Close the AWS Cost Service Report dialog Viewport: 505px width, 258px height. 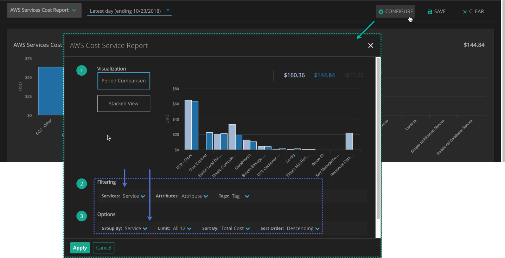[x=370, y=45]
